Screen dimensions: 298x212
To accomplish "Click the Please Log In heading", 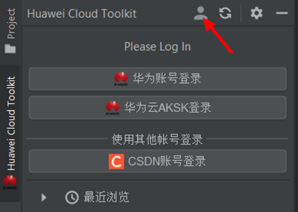I will 157,47.
